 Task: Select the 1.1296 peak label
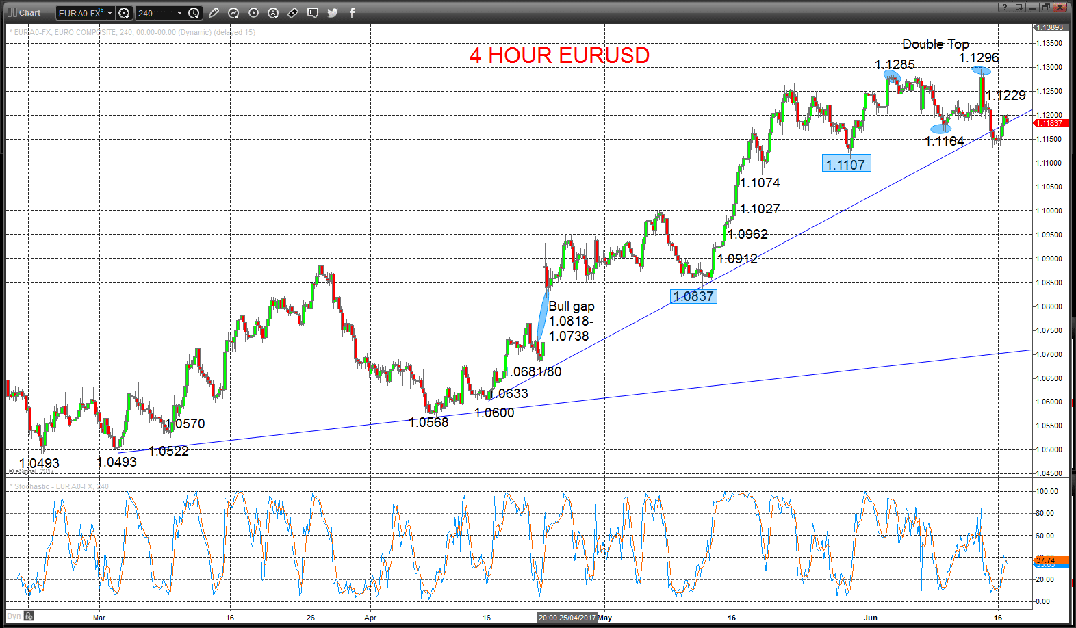click(x=979, y=58)
